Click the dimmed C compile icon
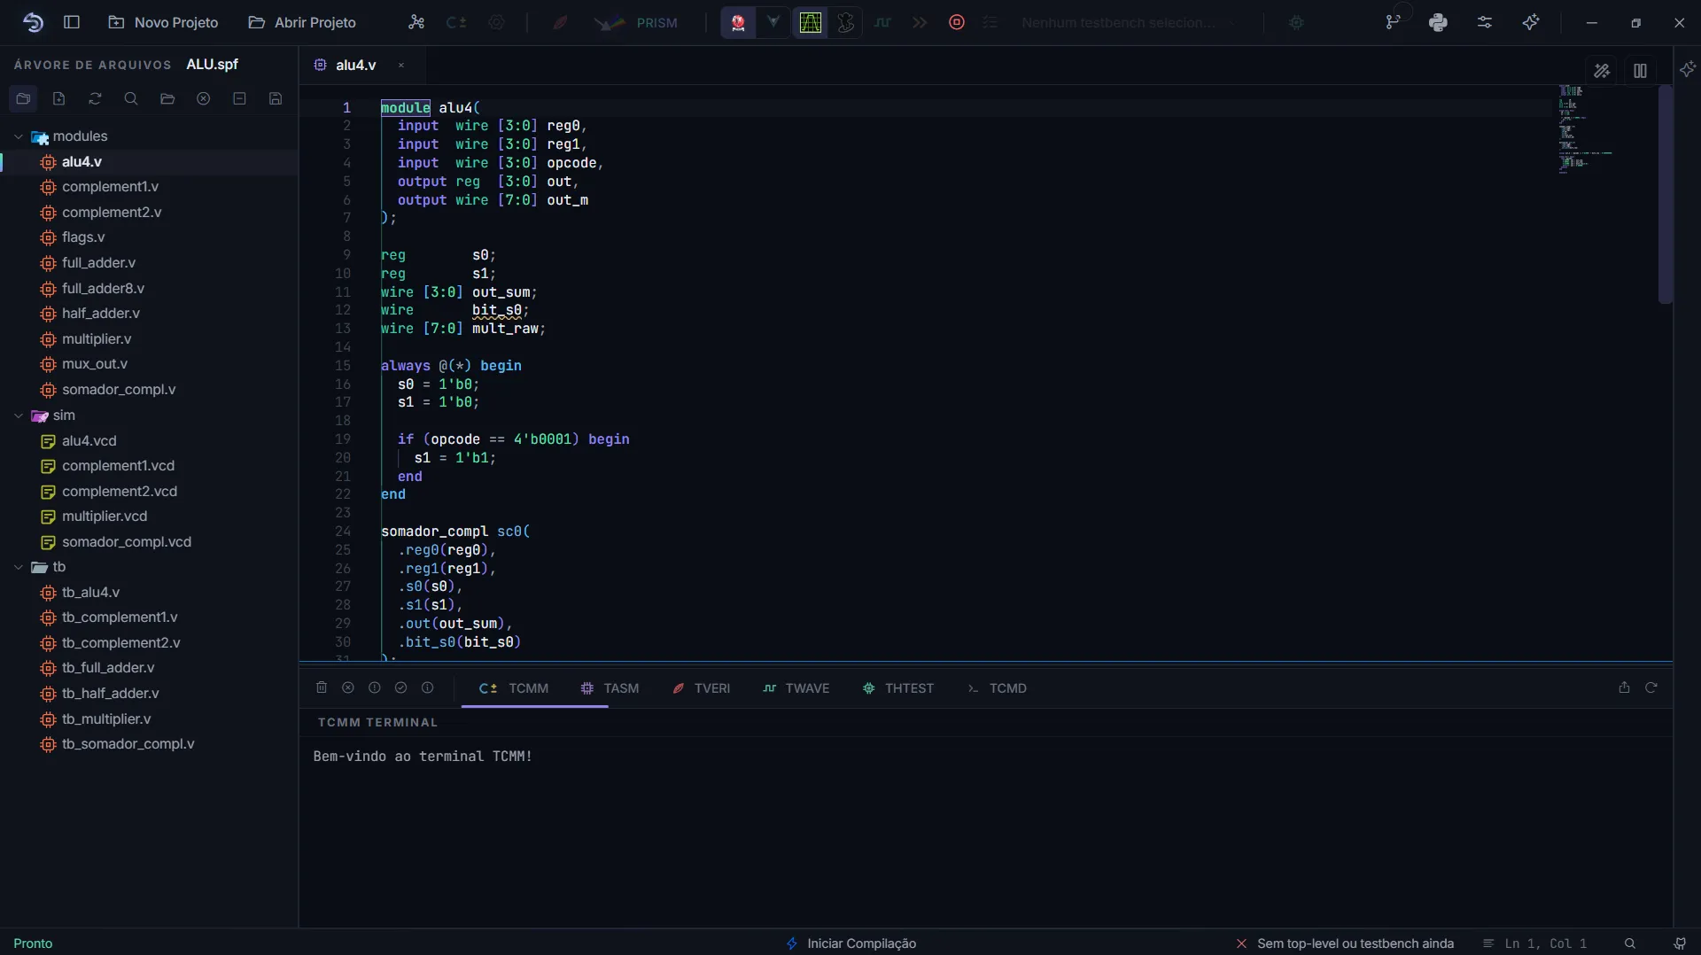 point(456,22)
